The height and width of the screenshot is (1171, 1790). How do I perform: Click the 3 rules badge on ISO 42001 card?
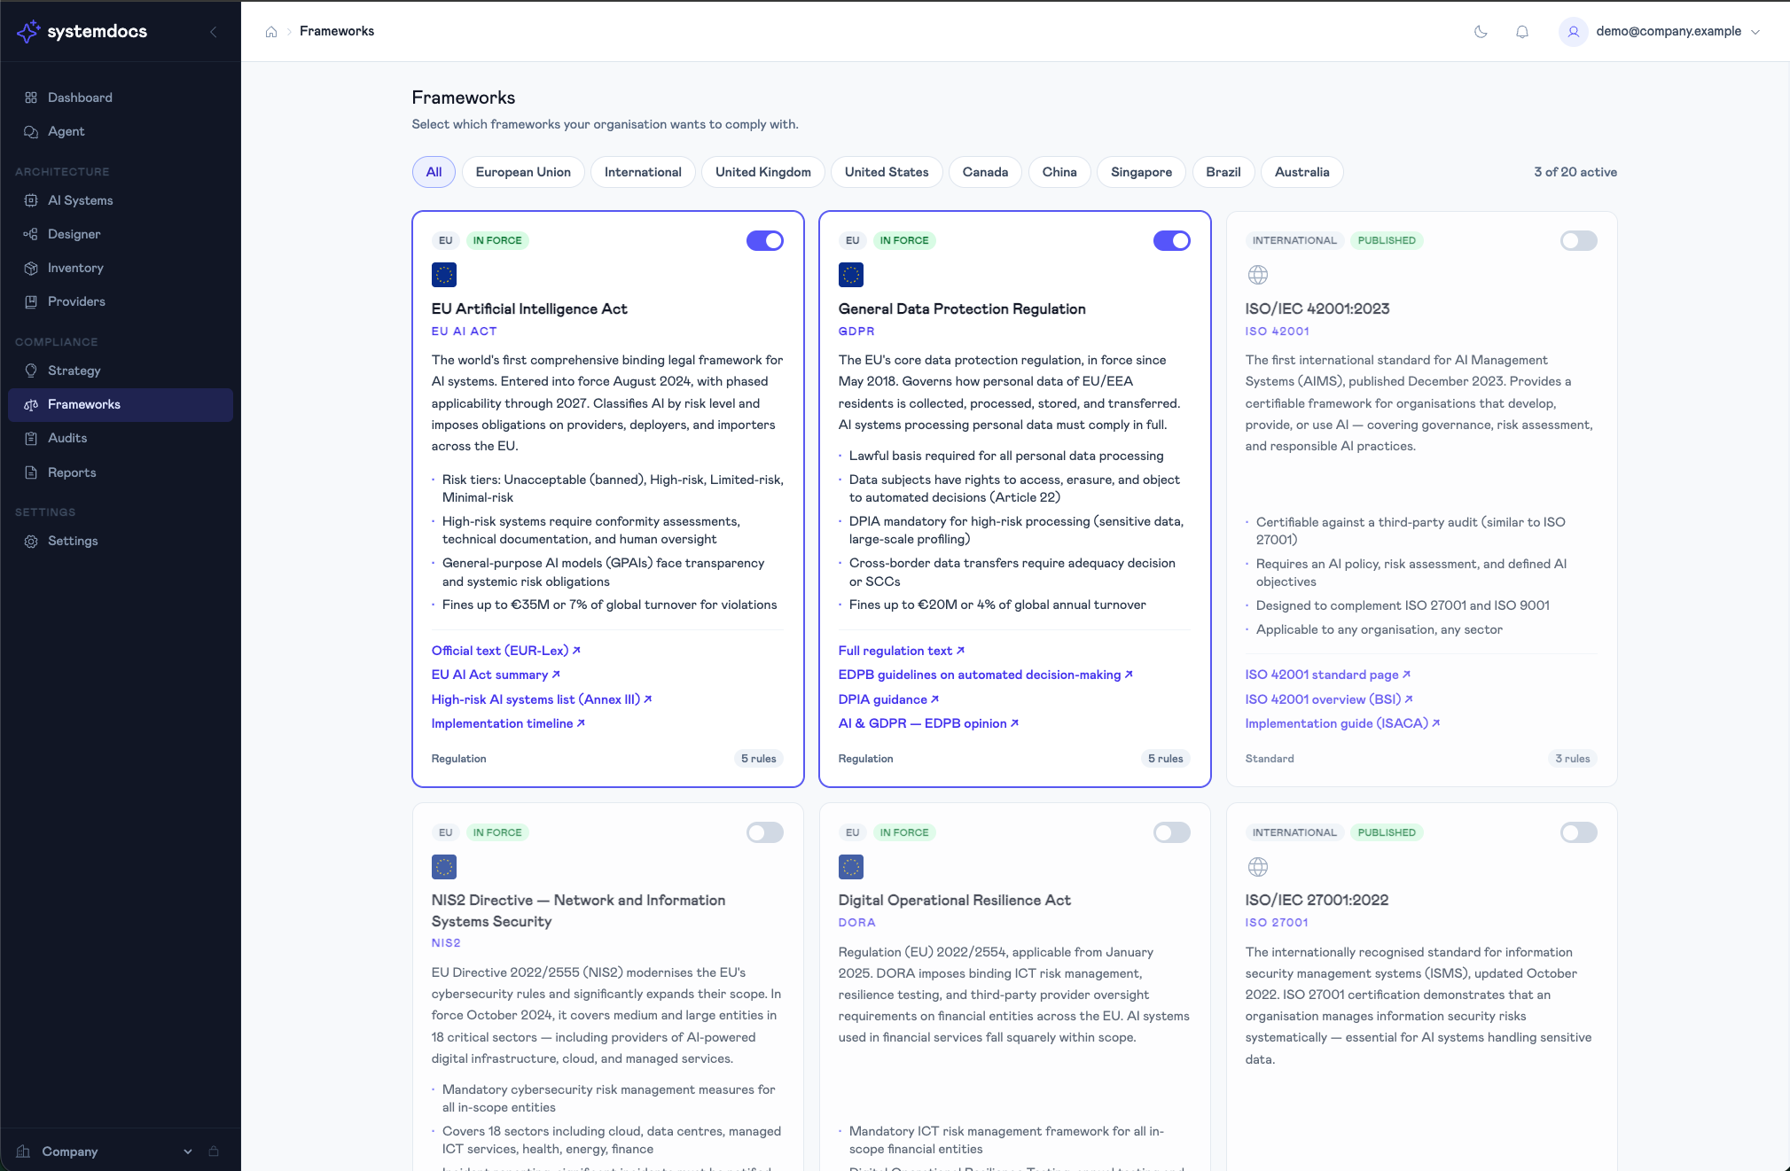click(x=1573, y=759)
